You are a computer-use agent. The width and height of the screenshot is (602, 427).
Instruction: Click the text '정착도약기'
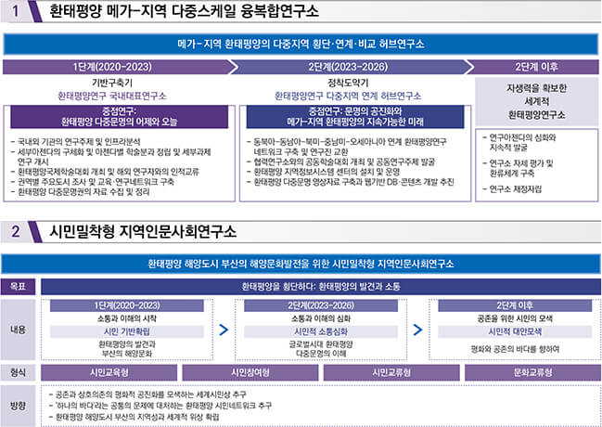tap(348, 83)
